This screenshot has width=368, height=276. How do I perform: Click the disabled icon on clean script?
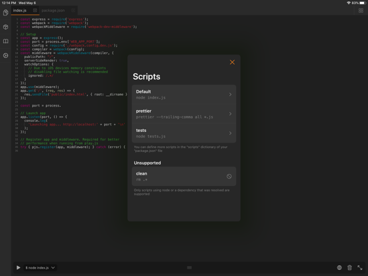click(x=229, y=176)
